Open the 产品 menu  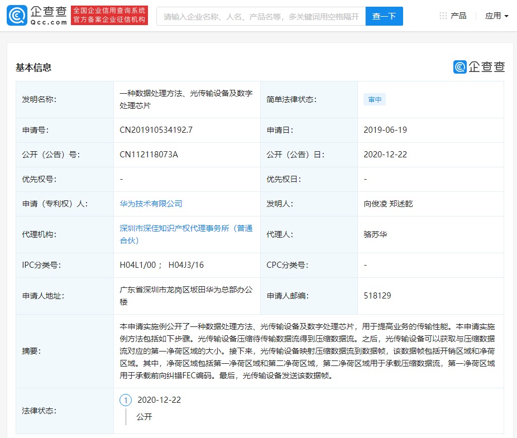458,16
